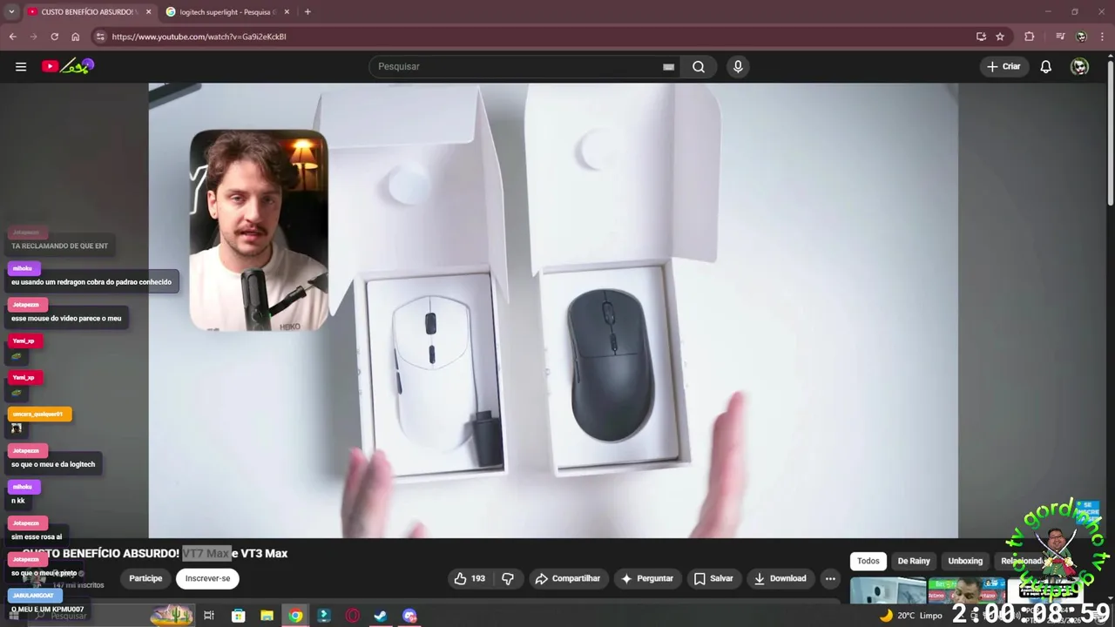The height and width of the screenshot is (627, 1115).
Task: Open the Opera browser taskbar icon
Action: 353,616
